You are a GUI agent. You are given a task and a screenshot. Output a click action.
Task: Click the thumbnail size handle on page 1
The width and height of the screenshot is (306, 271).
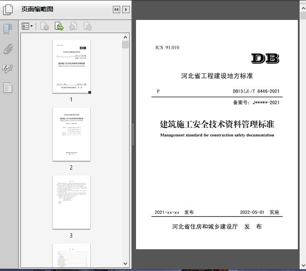pos(90,92)
